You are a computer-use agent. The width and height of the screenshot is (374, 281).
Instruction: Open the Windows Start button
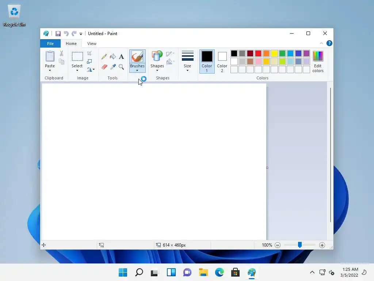[123, 272]
